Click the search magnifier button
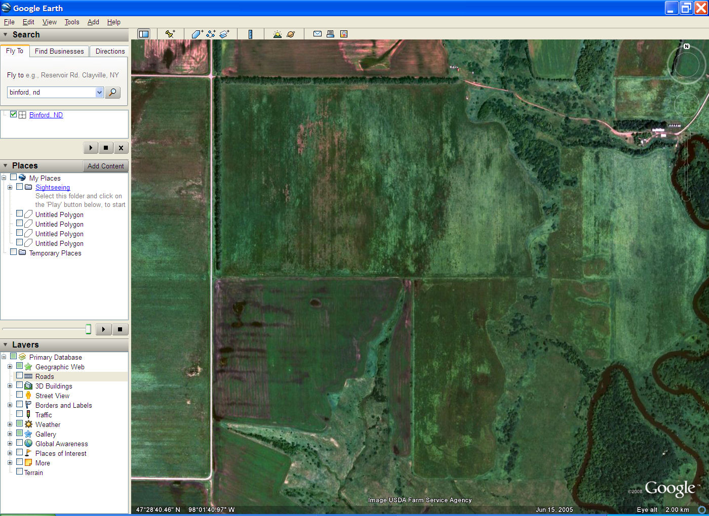 112,92
